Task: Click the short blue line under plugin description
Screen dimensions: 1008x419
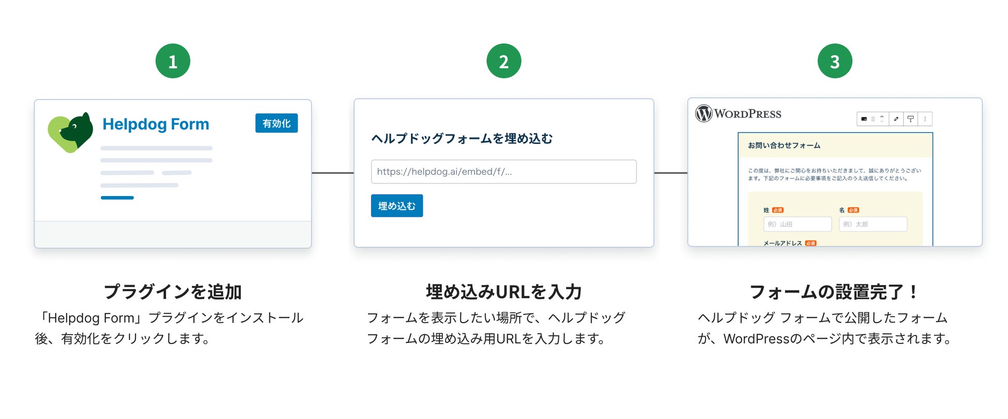Action: (117, 198)
